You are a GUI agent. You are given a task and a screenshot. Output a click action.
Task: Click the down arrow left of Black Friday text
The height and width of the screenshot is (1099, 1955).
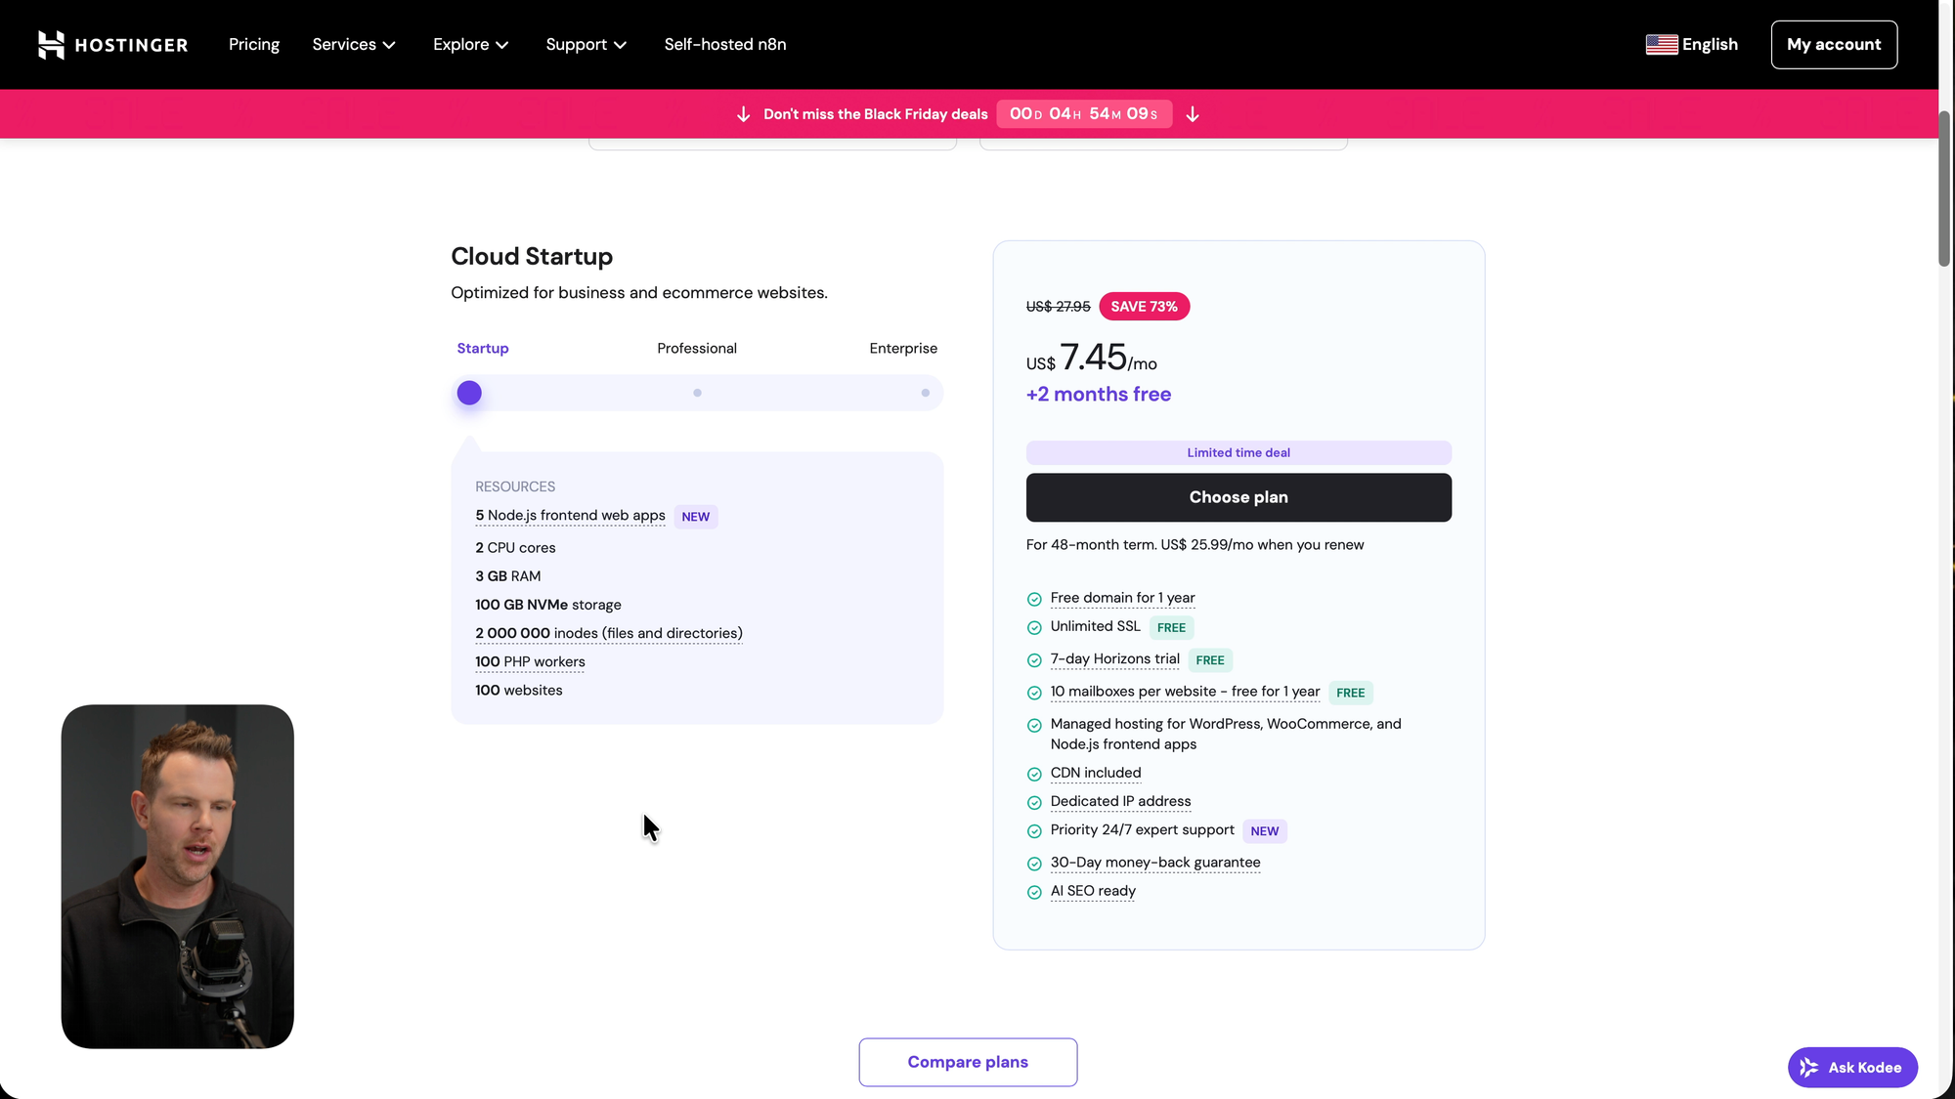743,114
